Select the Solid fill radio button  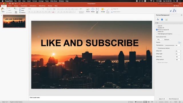[x=157, y=26]
